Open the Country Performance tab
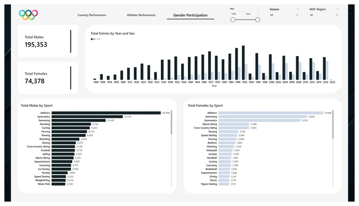Screen dimensions: 359x206 [92, 15]
